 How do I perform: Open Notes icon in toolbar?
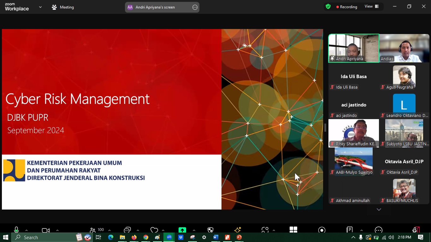click(350, 230)
